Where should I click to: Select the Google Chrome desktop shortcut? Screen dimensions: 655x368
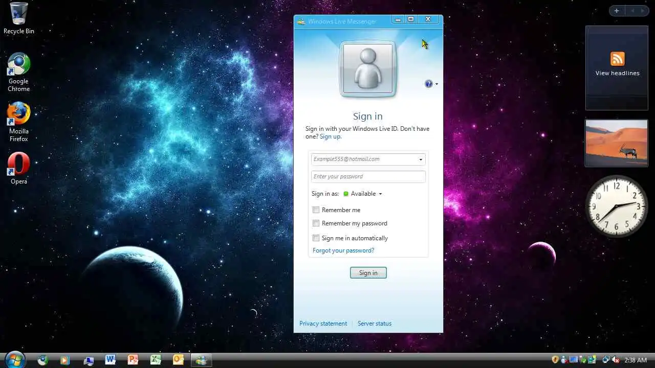tap(18, 73)
